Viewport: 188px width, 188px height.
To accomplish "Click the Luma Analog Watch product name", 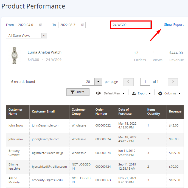I will point(44,52).
